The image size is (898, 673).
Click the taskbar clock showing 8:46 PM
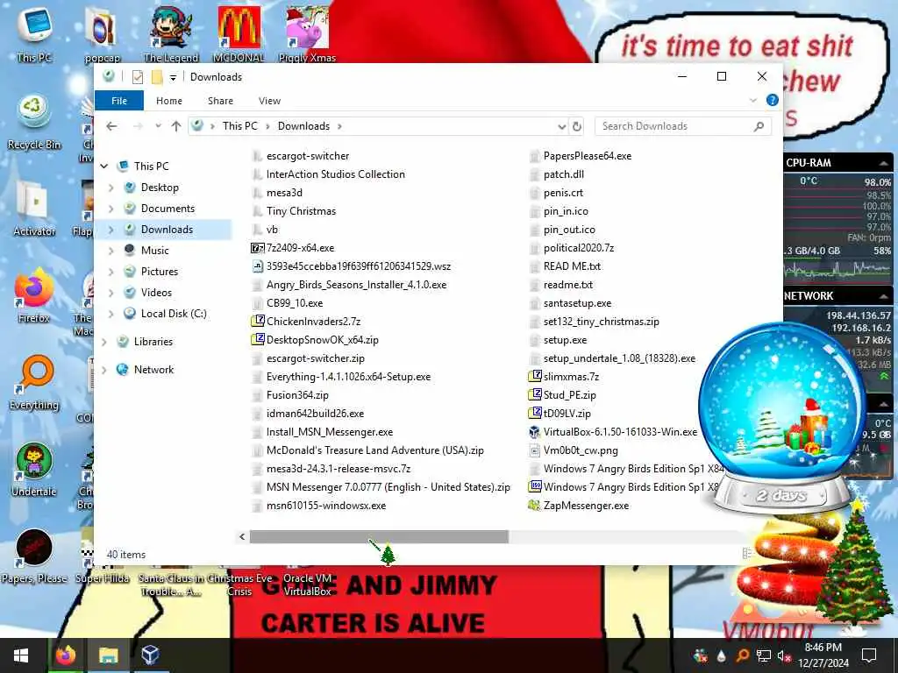(x=823, y=655)
